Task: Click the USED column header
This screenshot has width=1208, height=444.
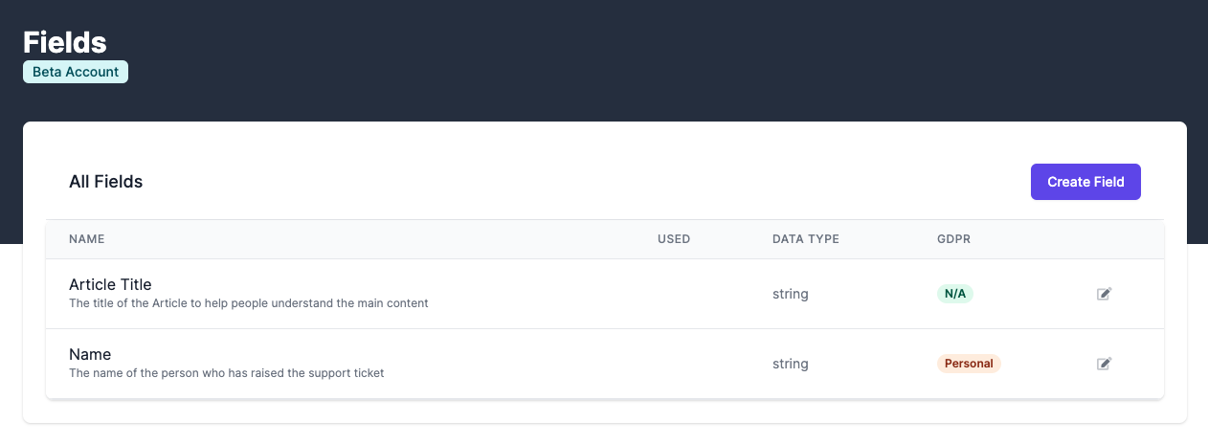Action: click(x=674, y=239)
